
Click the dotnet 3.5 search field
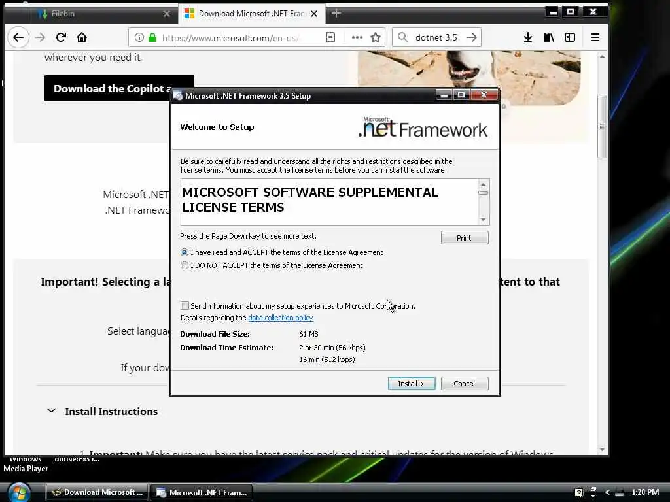[436, 37]
